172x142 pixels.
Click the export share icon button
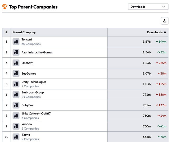pos(165,21)
